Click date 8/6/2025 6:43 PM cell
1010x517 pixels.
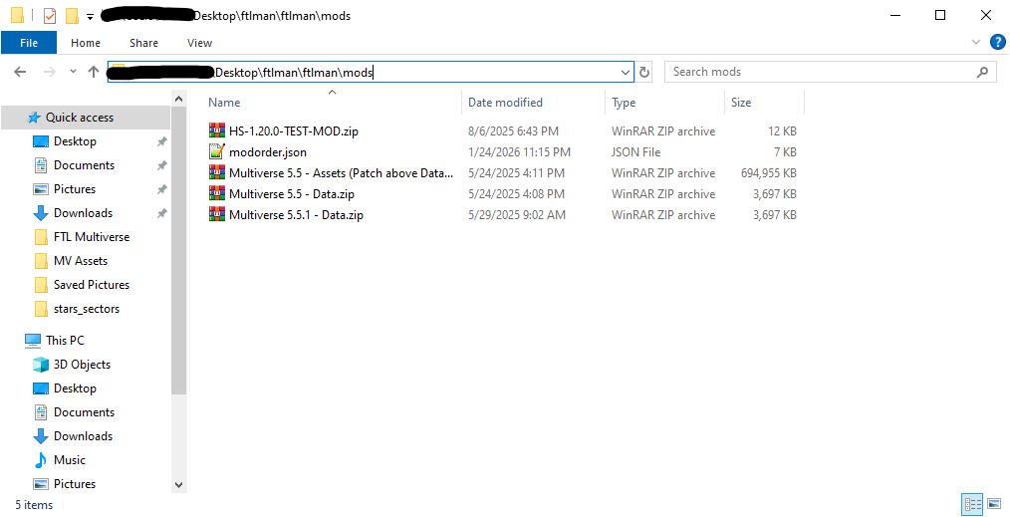click(513, 131)
